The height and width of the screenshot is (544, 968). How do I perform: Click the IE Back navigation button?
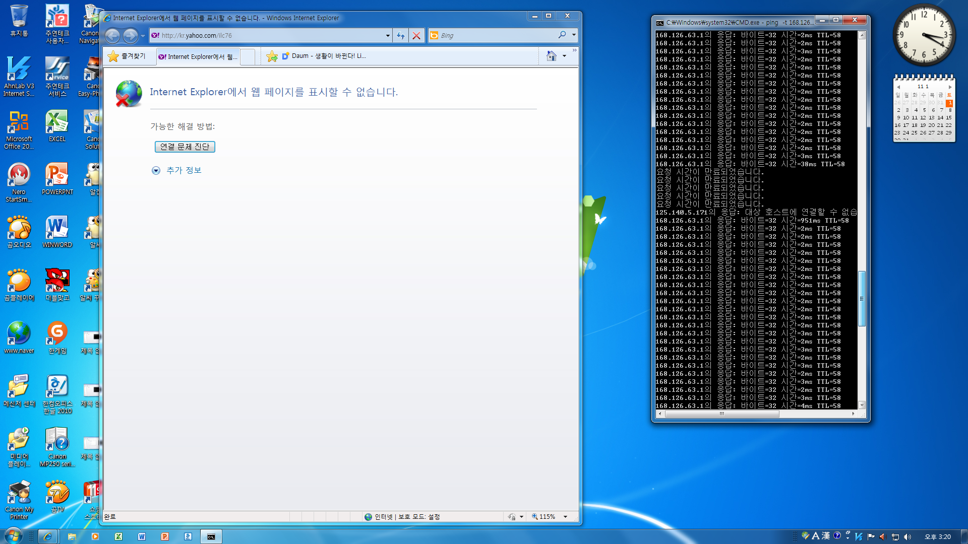click(112, 36)
